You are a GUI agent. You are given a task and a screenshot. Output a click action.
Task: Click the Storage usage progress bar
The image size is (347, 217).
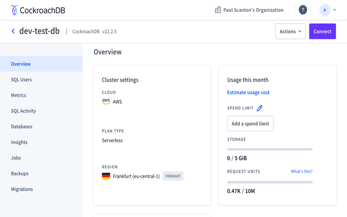coord(270,150)
